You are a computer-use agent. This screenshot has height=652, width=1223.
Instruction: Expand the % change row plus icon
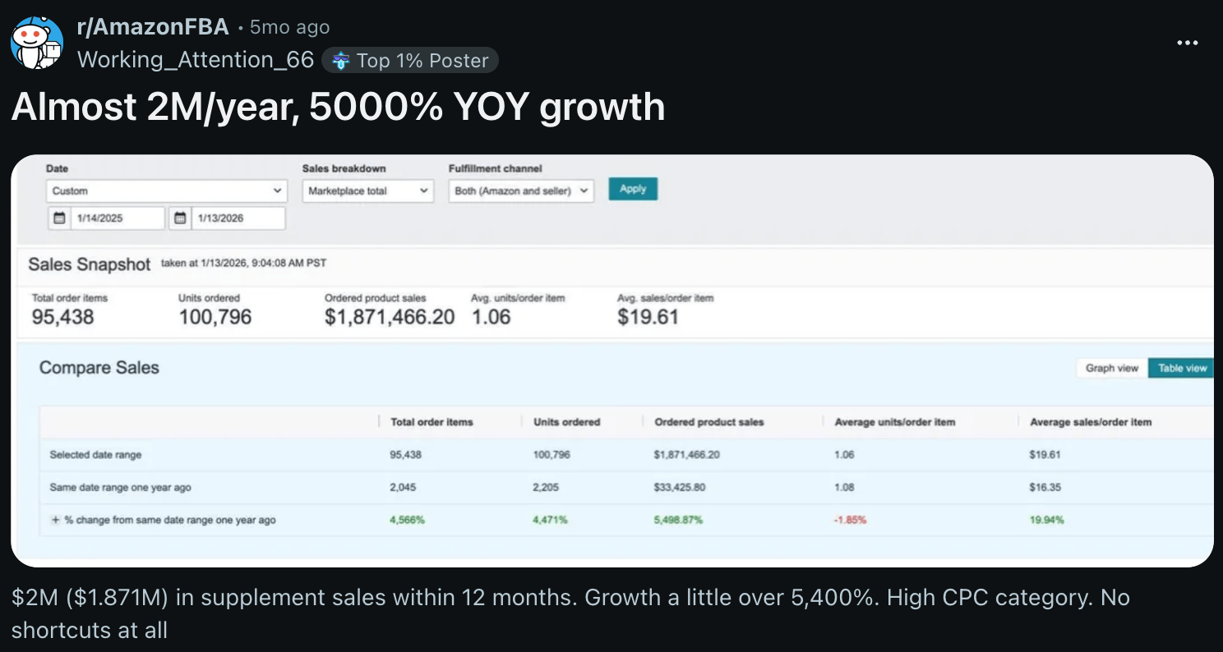[x=56, y=520]
